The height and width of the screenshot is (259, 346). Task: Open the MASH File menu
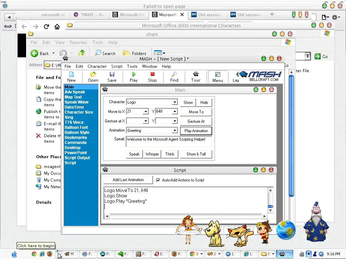[68, 66]
